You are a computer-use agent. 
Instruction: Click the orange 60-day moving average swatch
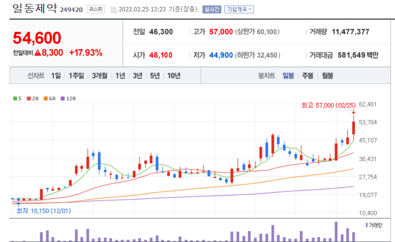pyautogui.click(x=46, y=98)
